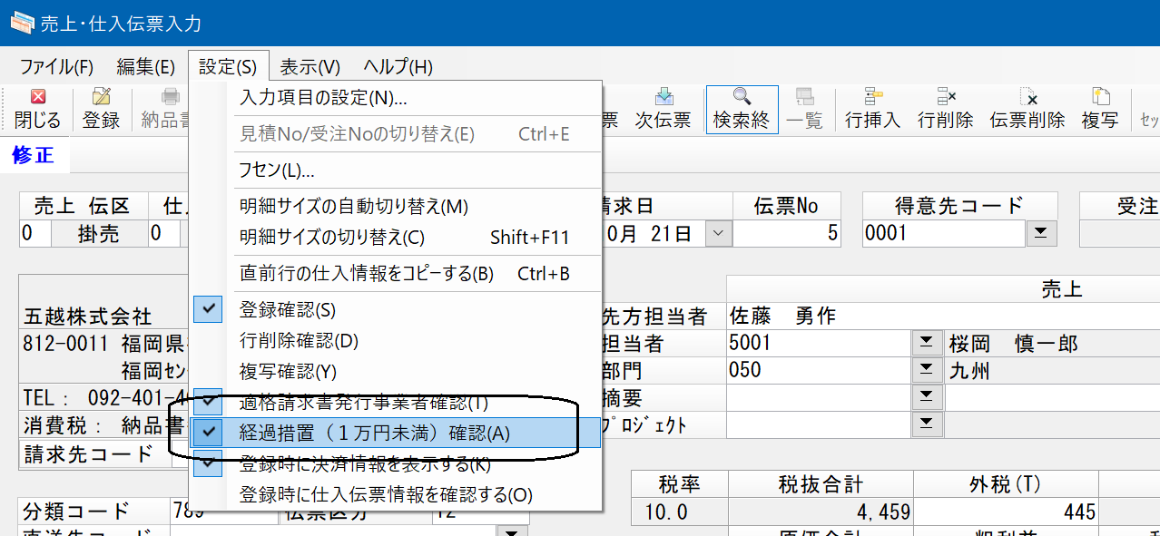Click the 閉じる close-slip toolbar icon
1160x536 pixels.
click(x=37, y=109)
